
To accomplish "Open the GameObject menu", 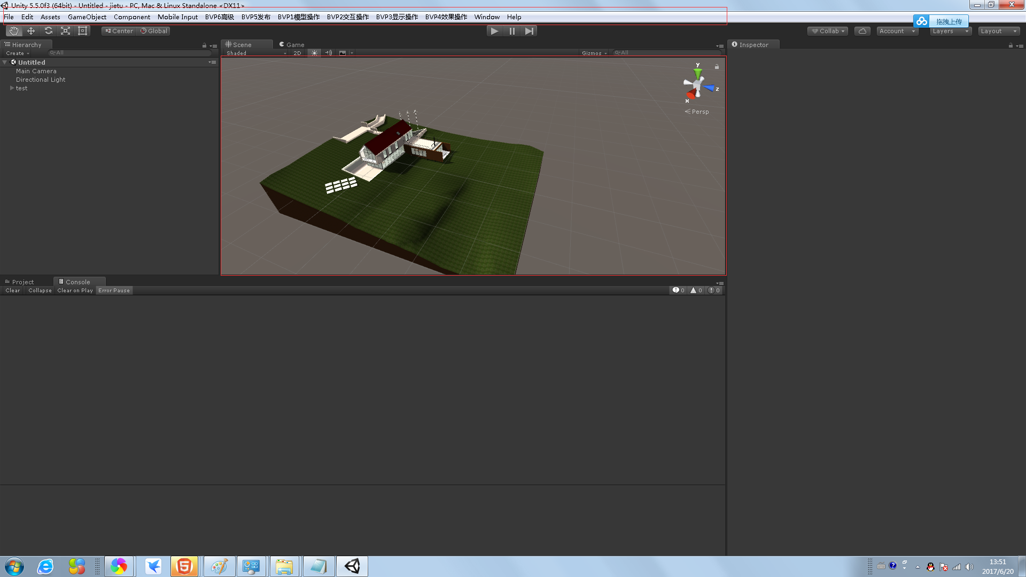I will point(87,17).
